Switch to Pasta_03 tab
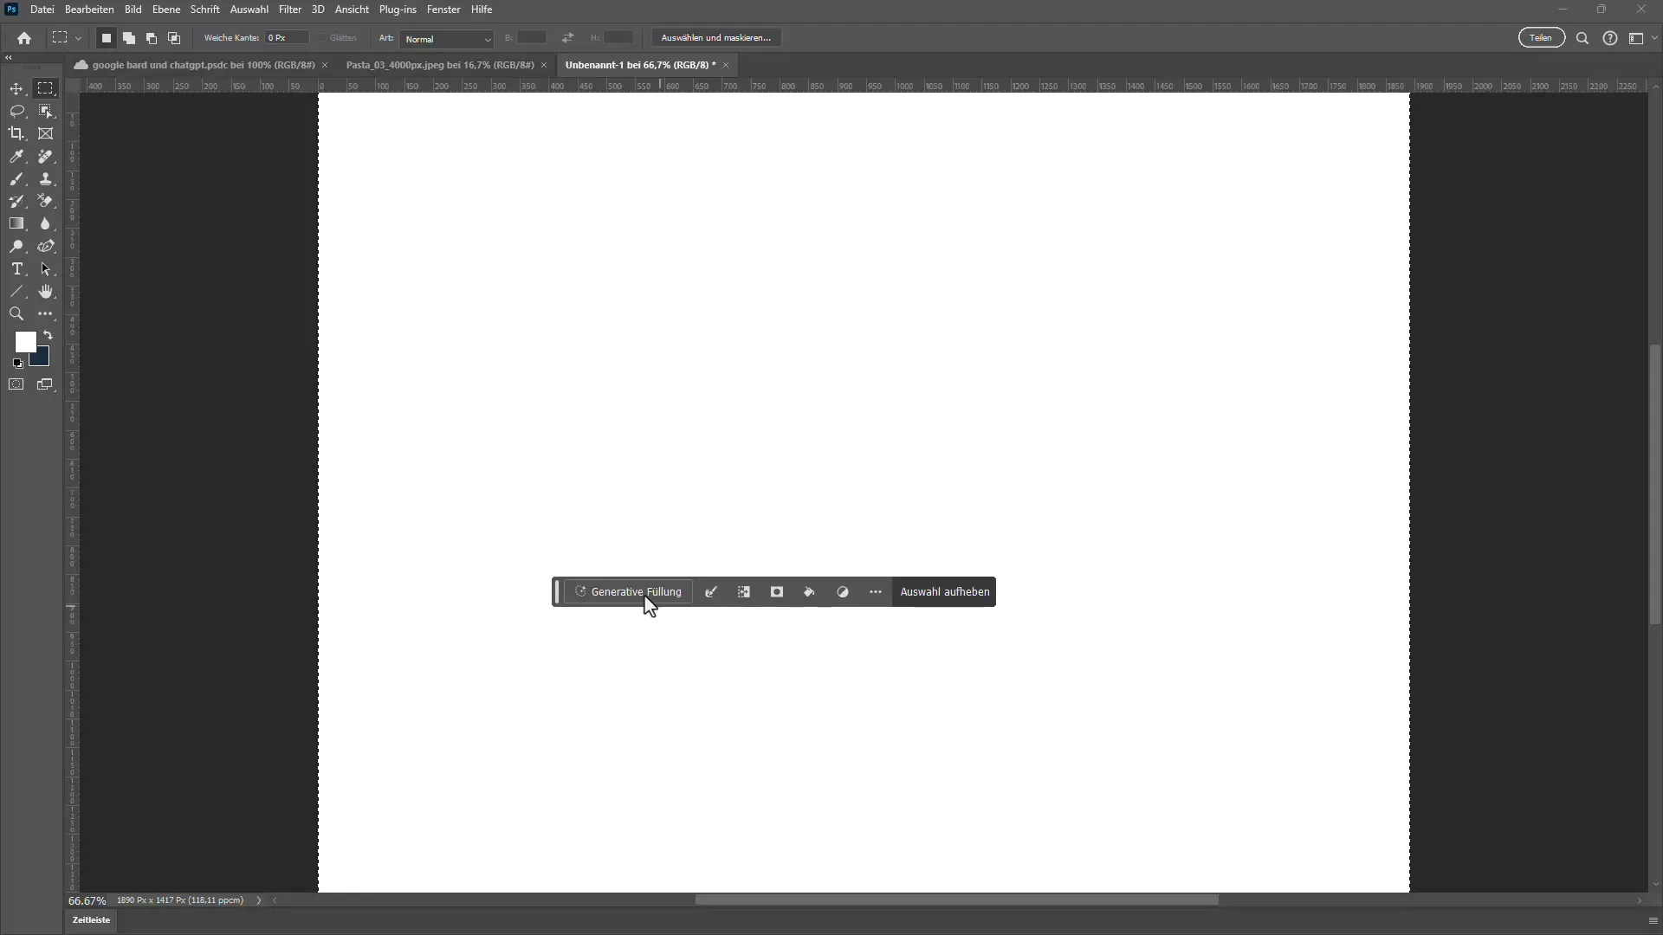The height and width of the screenshot is (935, 1663). tap(440, 64)
